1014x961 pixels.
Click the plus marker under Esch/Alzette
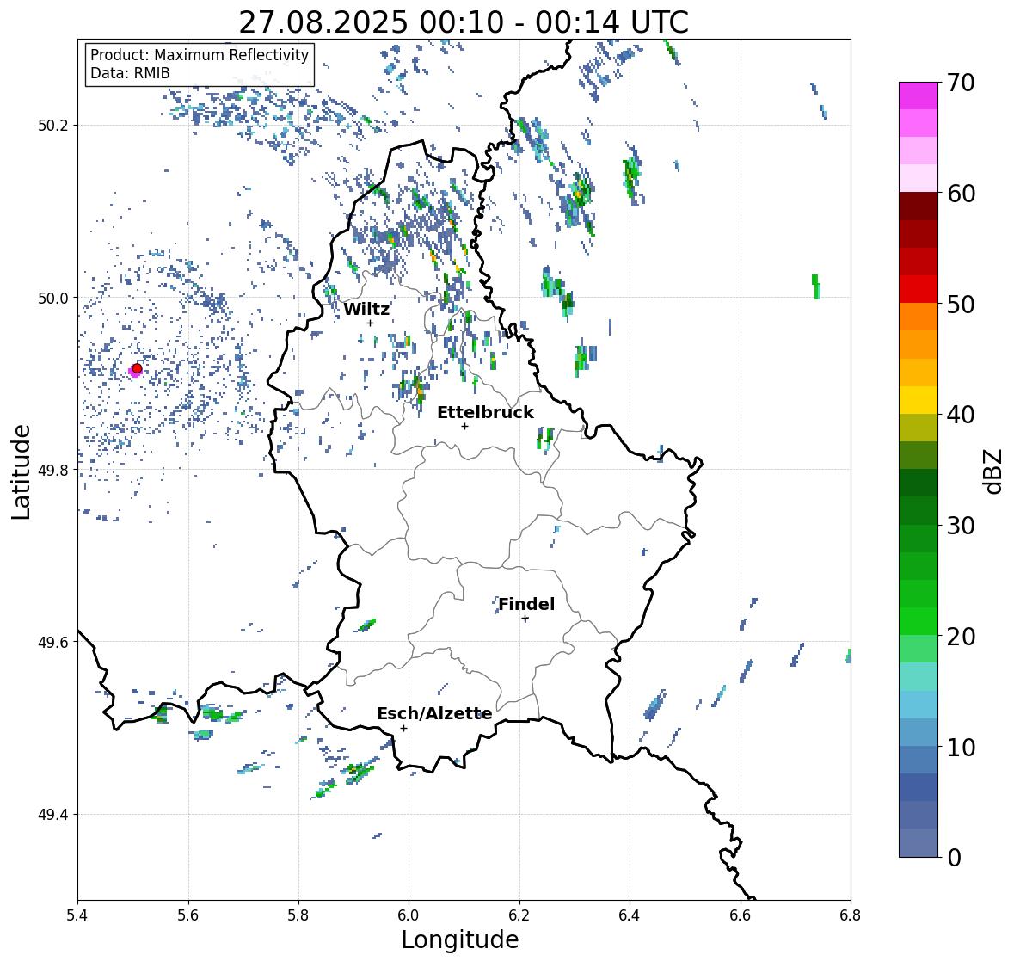[403, 728]
